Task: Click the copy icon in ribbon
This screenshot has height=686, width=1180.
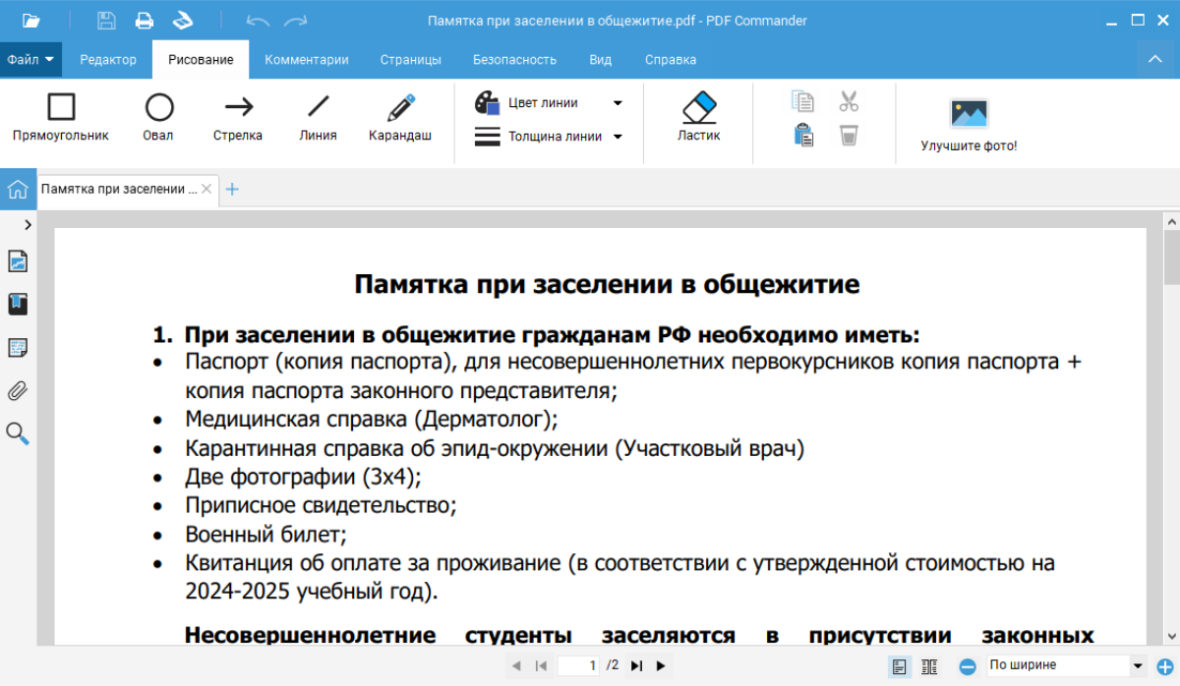Action: [803, 101]
